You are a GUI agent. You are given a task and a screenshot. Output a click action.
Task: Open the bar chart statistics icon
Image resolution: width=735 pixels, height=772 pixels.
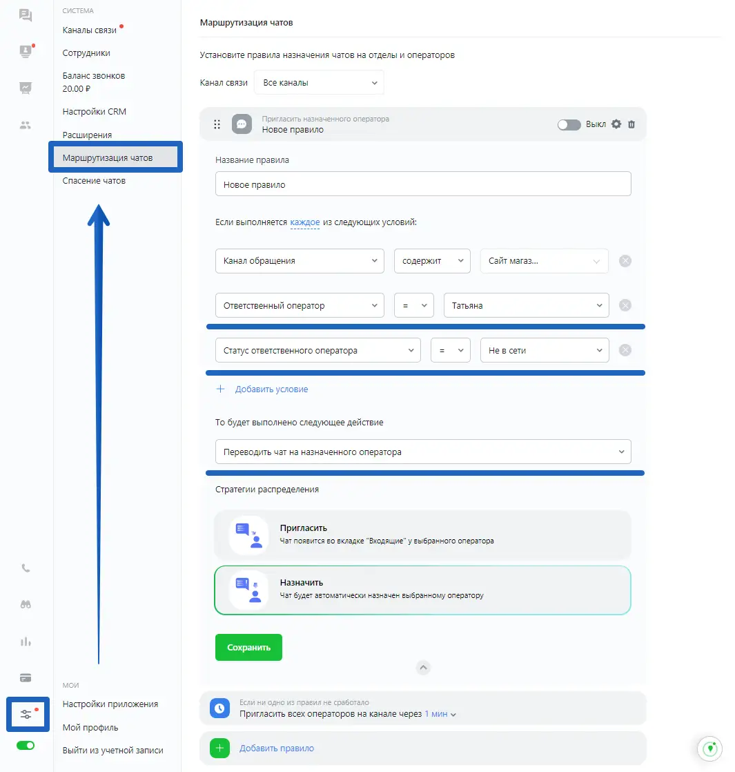[26, 641]
